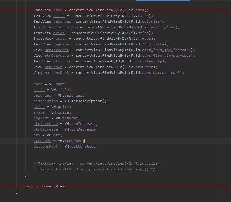The image size is (231, 202).
Task: Click italic "description" in R.id.description
Action: click(163, 27)
